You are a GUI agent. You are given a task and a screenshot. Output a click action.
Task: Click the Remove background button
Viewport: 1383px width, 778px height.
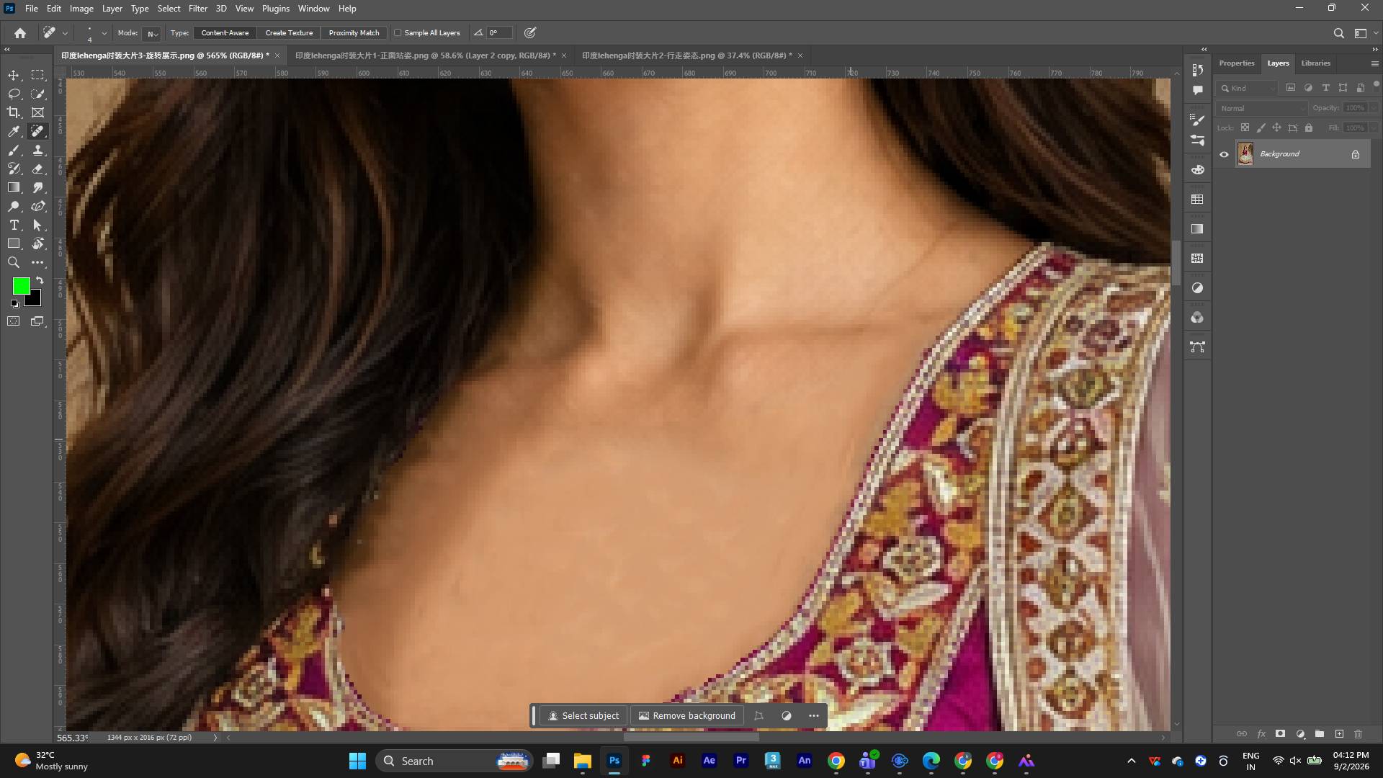687,715
